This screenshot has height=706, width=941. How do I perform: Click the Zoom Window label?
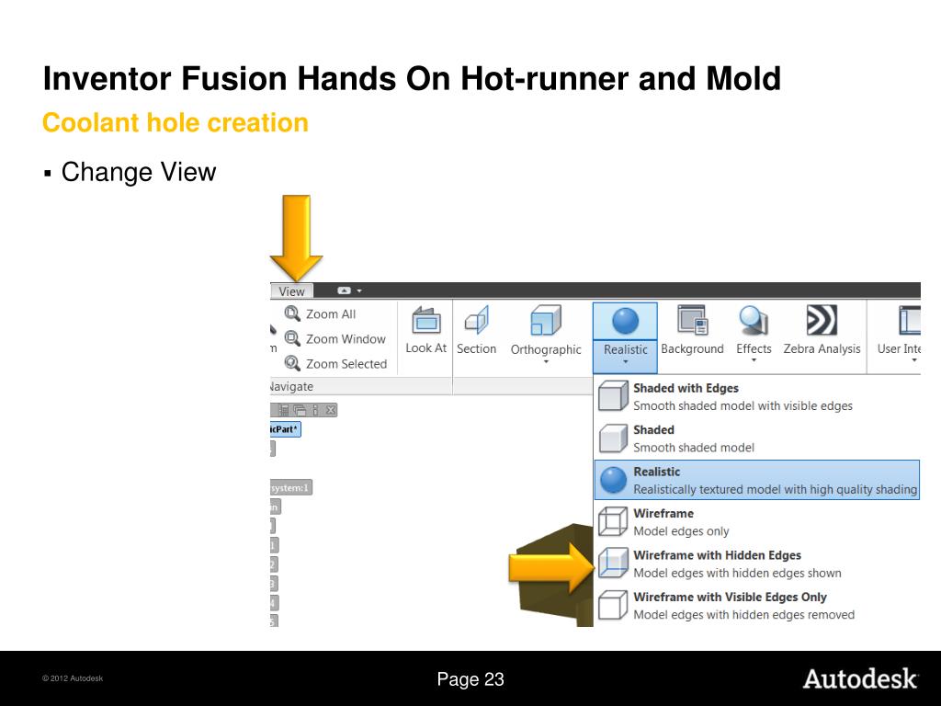346,339
